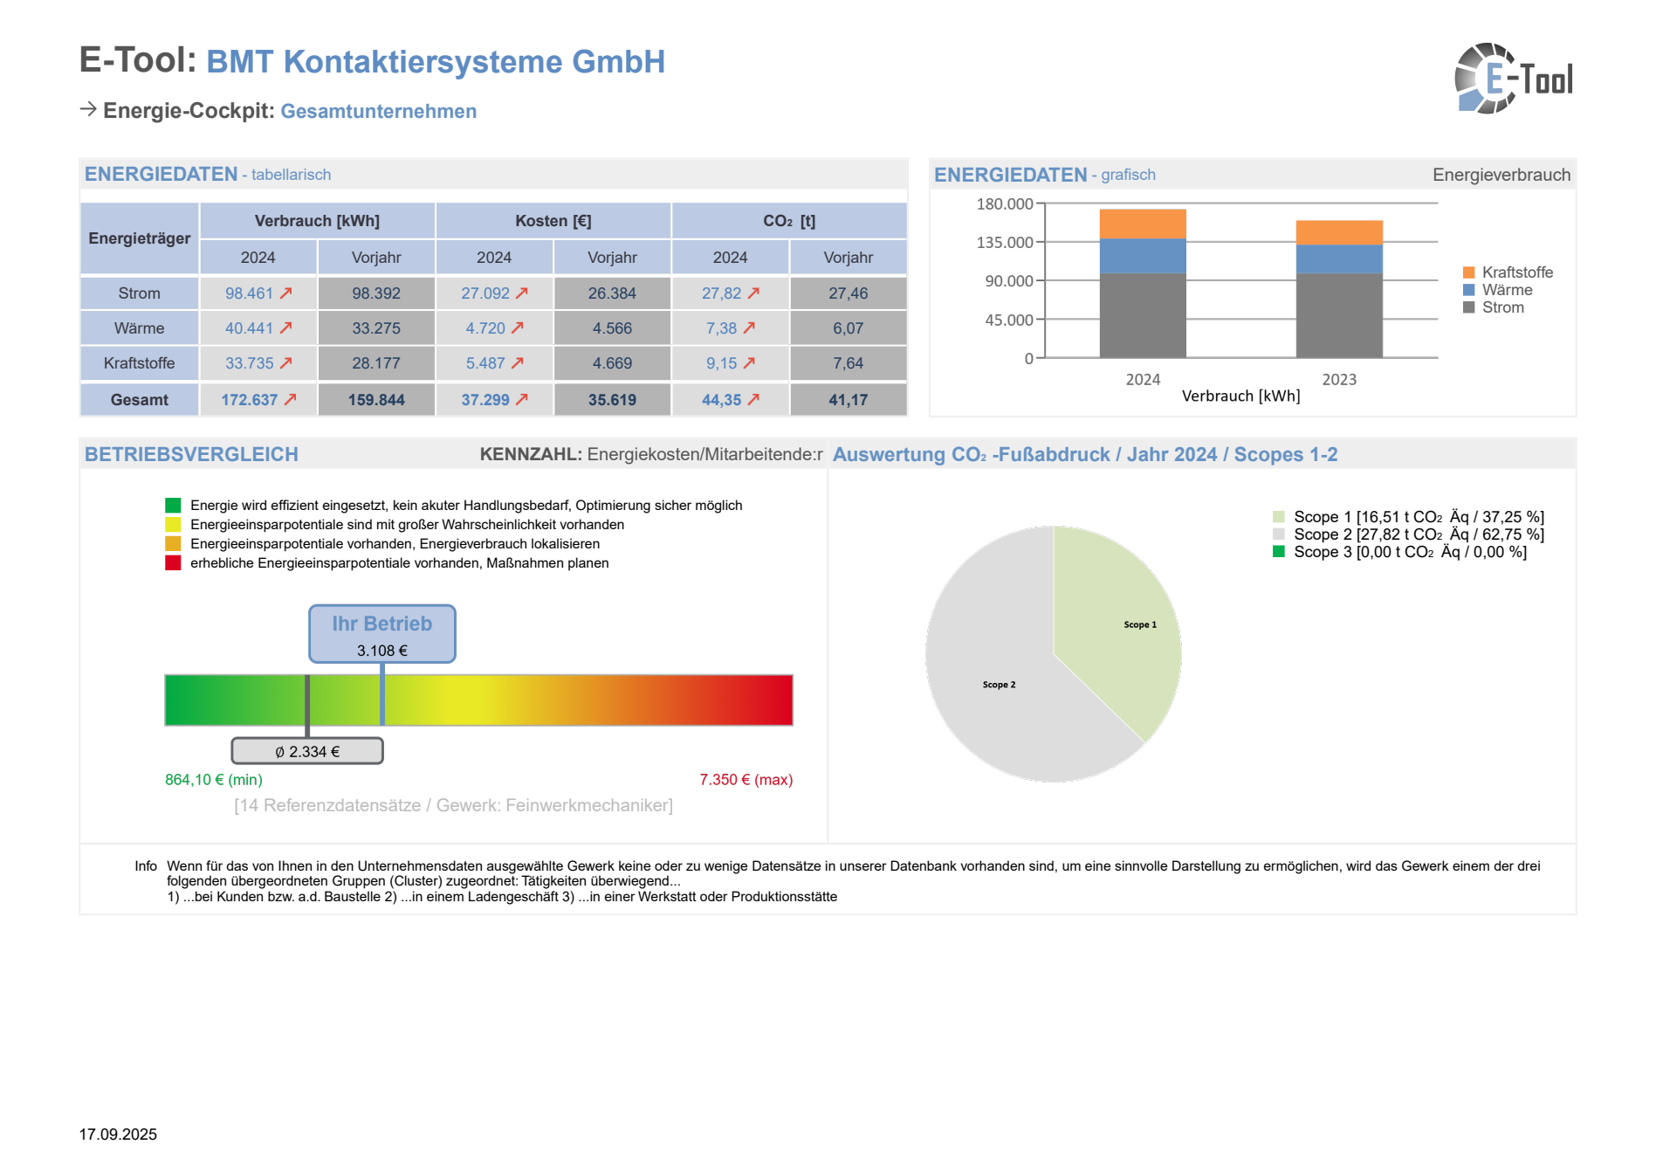Click the trend arrow beside Strom consumption 98.461
Screen dimensions: 1656x1172
point(286,293)
